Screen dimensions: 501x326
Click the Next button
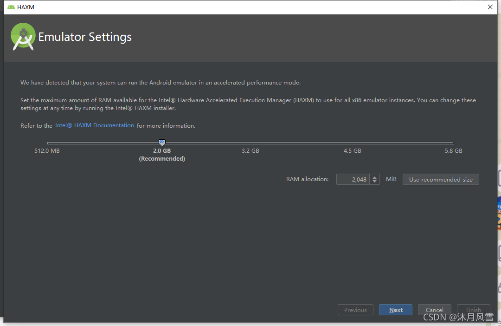(x=396, y=310)
